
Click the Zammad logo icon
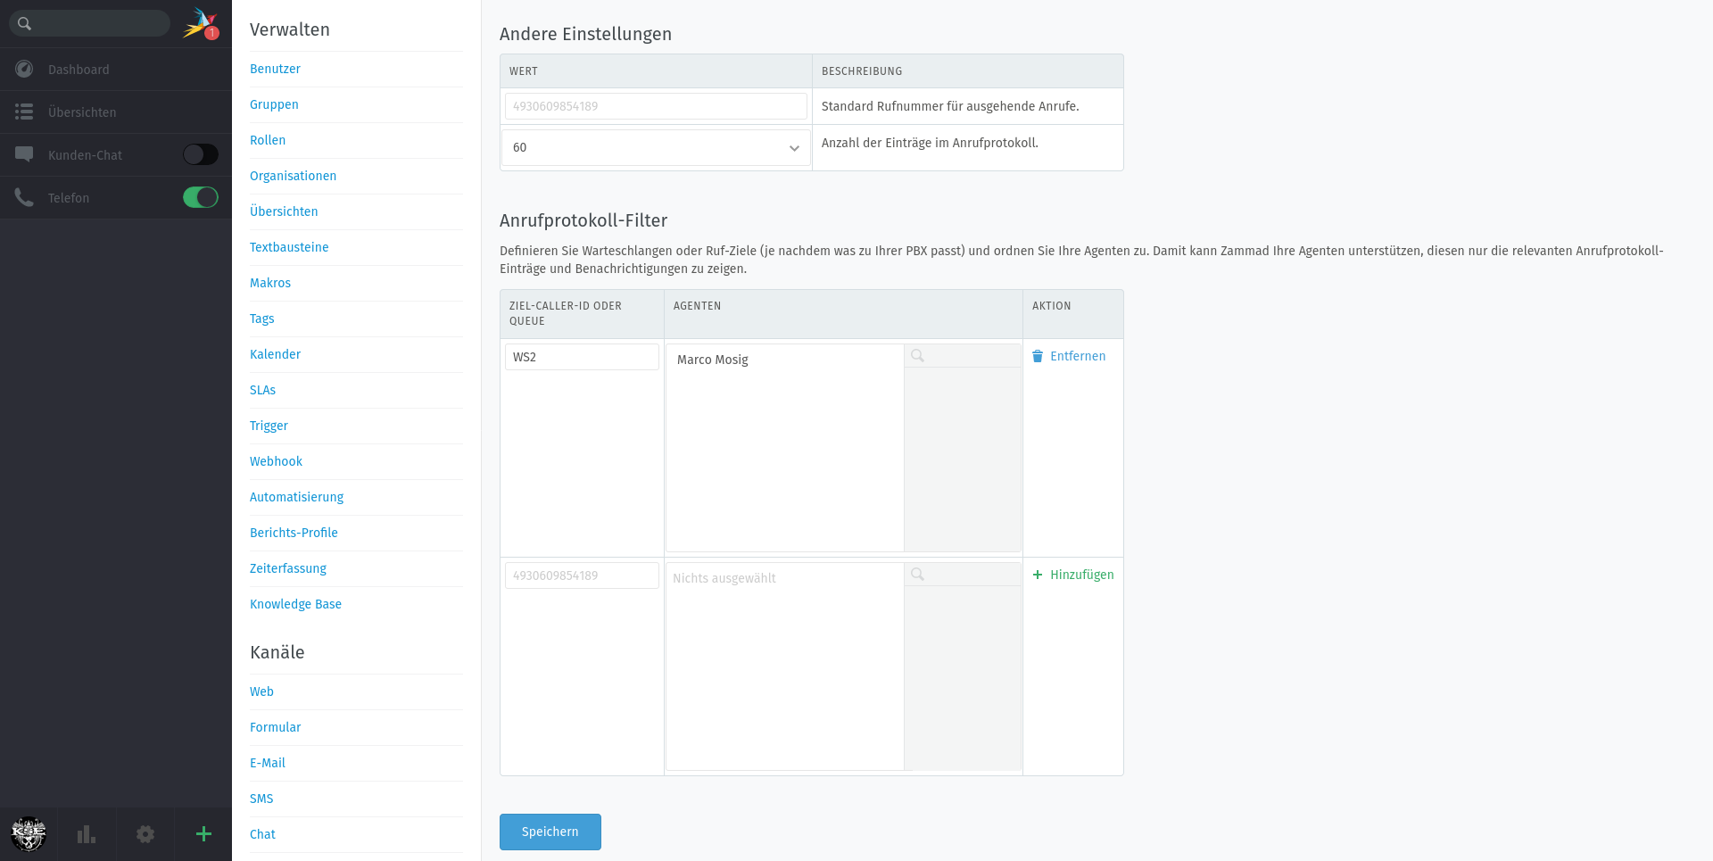pyautogui.click(x=200, y=23)
